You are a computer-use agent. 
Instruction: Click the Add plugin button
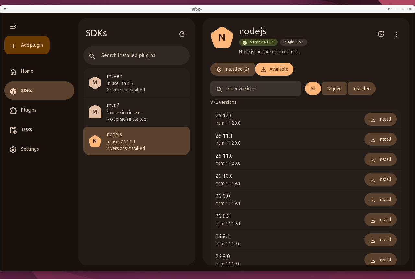(27, 45)
